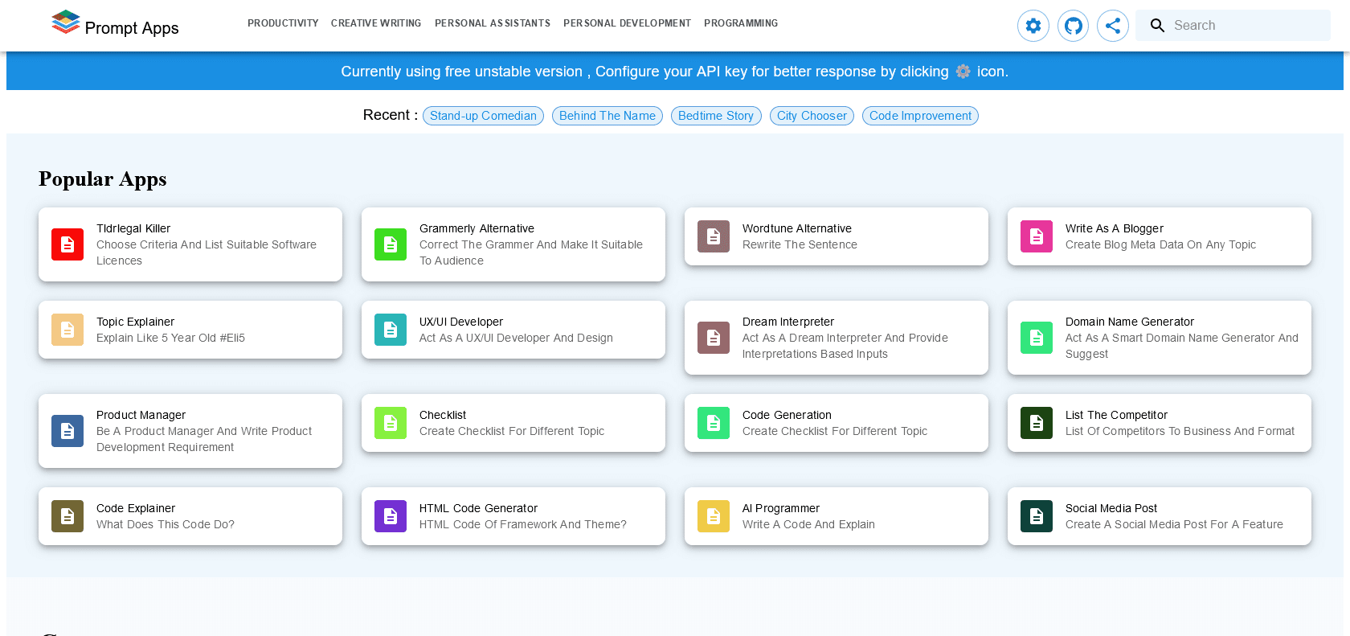Open the Social Media Post title
Viewport: 1350px width, 636px height.
[x=1111, y=508]
